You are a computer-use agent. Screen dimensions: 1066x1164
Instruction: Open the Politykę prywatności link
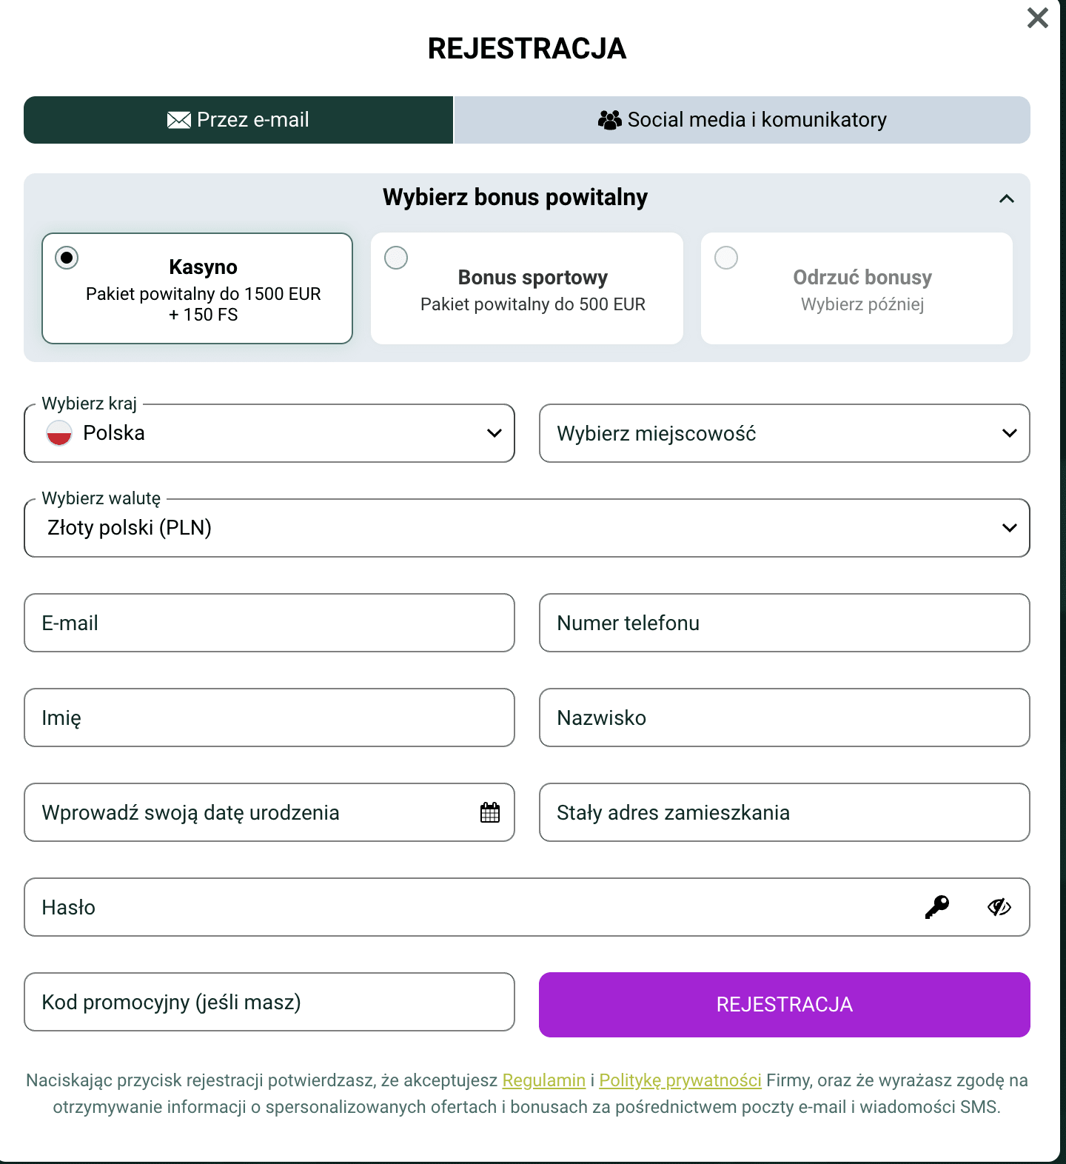click(x=680, y=1080)
